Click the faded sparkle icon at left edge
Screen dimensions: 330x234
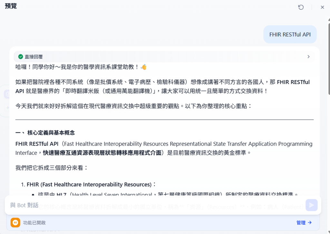[x=8, y=108]
